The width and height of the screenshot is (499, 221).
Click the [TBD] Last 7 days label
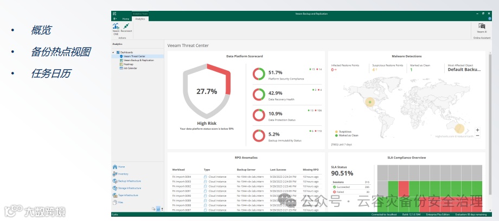pyautogui.click(x=342, y=145)
